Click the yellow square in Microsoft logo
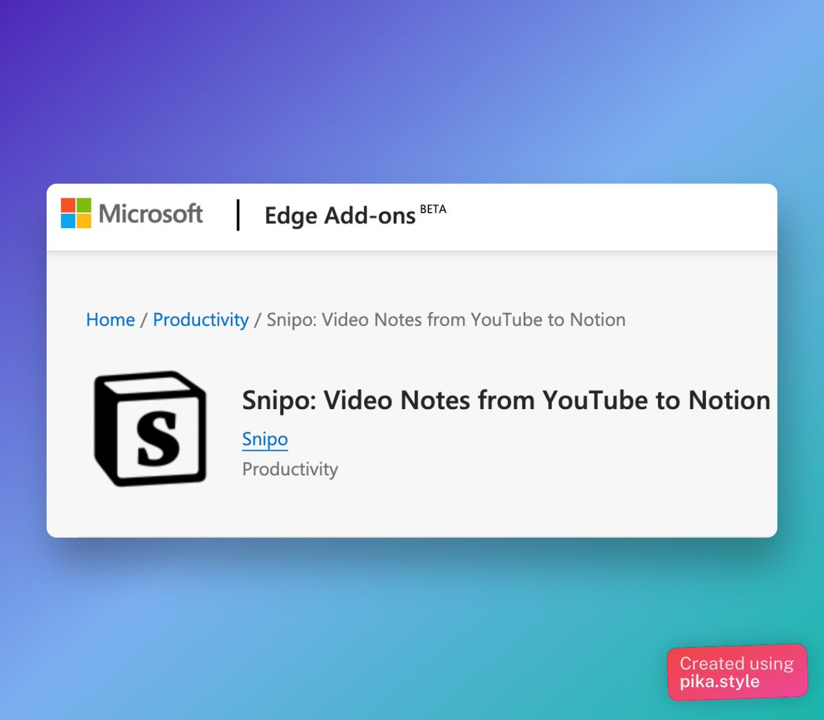The image size is (824, 720). 82,221
